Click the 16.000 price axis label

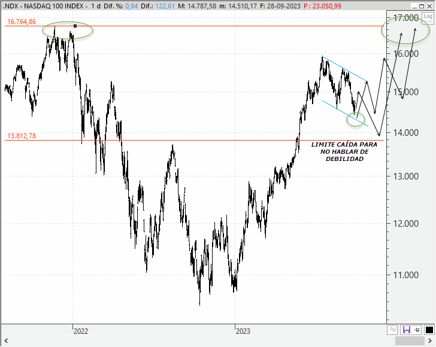point(405,54)
